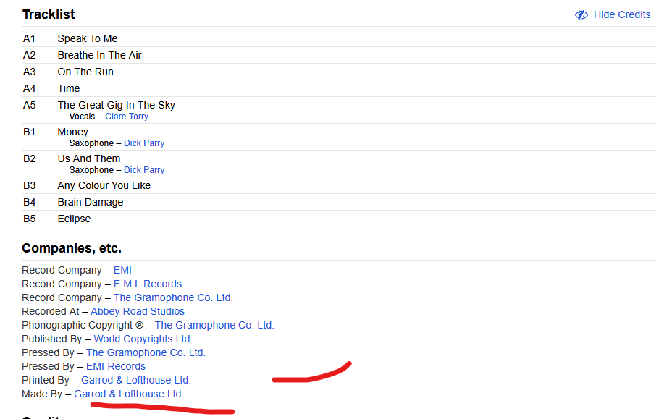Open the World Copyrights Ltd. link
The image size is (672, 419).
(143, 339)
